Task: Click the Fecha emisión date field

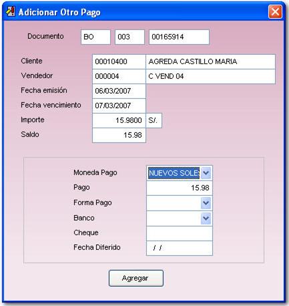Action: point(119,91)
